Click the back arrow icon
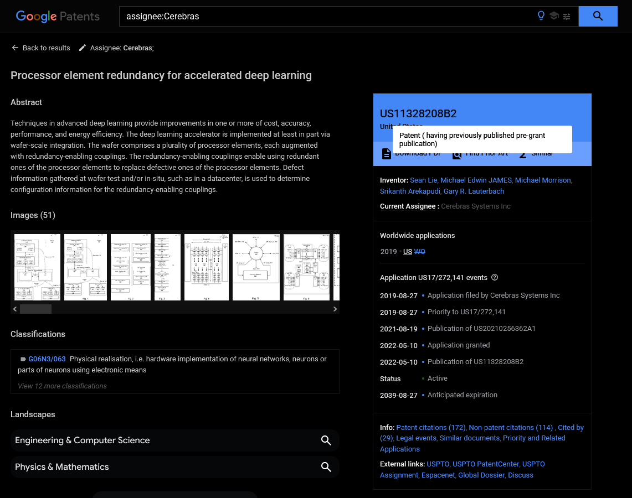 tap(15, 48)
